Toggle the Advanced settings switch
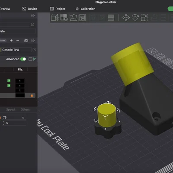Screen dimensions: 173x173 point(23,59)
